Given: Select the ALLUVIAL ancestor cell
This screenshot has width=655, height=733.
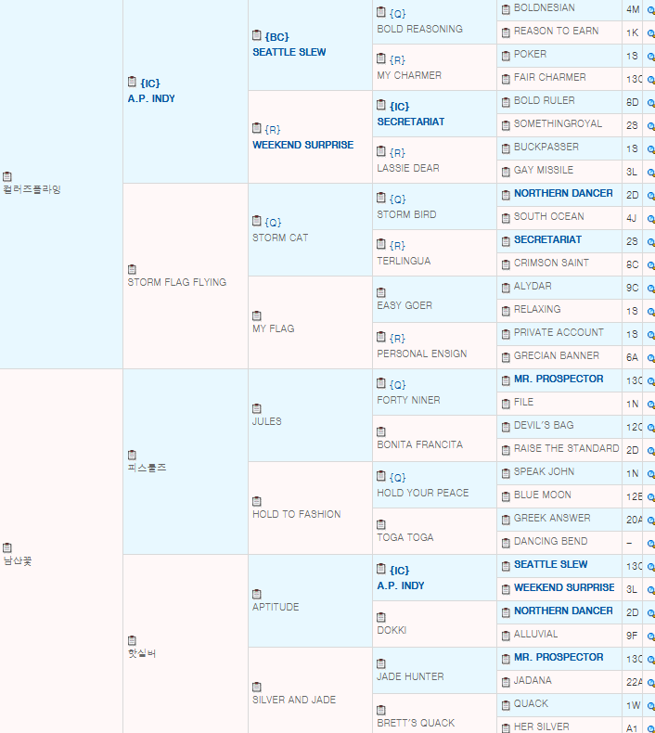Looking at the screenshot, I should 535,635.
